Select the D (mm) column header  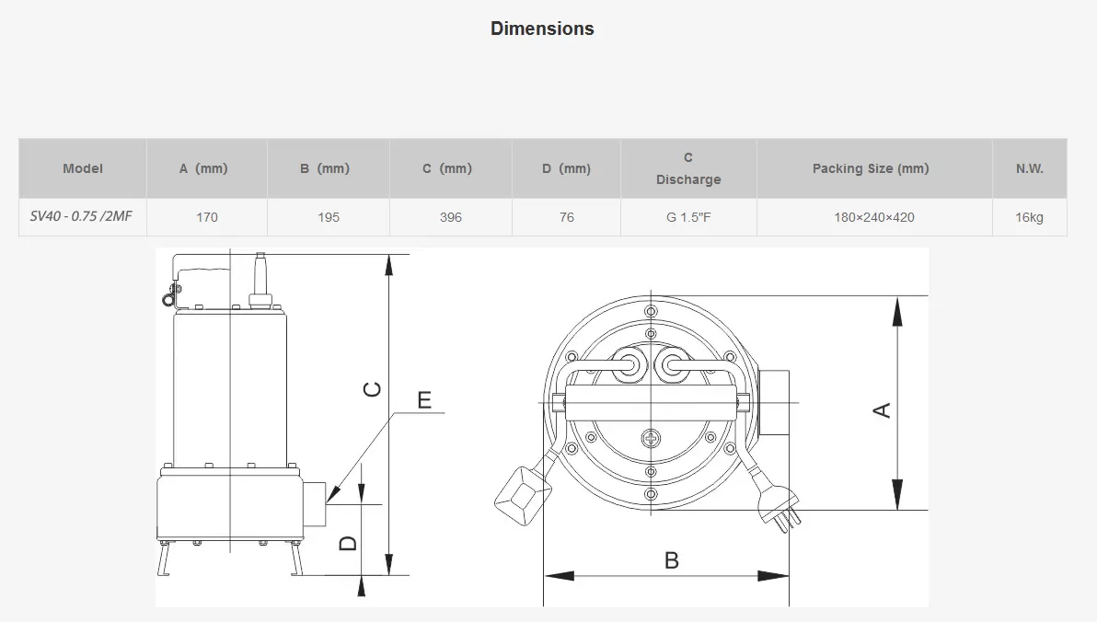point(566,168)
